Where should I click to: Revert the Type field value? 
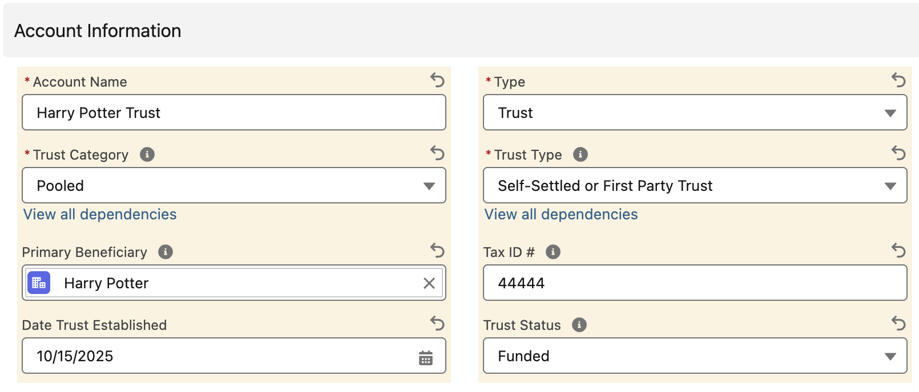point(898,80)
